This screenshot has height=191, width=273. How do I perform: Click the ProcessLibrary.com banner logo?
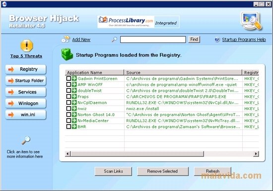click(126, 22)
